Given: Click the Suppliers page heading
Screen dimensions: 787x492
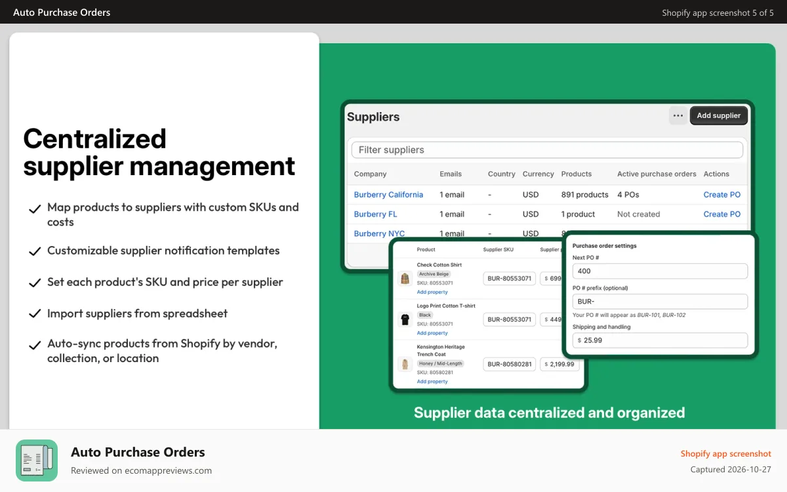Looking at the screenshot, I should point(373,117).
